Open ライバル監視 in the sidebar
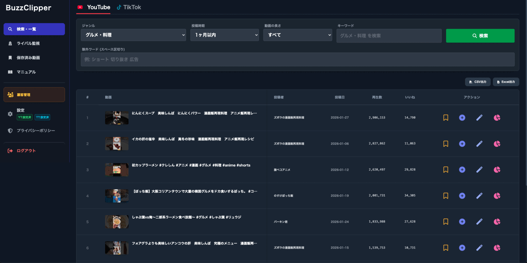The image size is (527, 263). click(34, 43)
